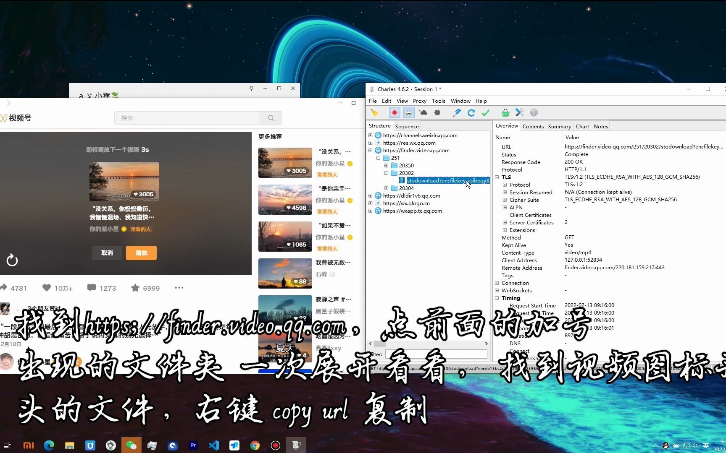
Task: Toggle throttling with the turtle icon
Action: pyautogui.click(x=423, y=112)
